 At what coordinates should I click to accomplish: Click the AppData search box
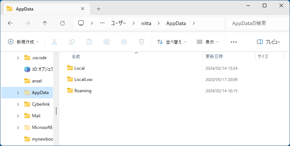coord(256,23)
